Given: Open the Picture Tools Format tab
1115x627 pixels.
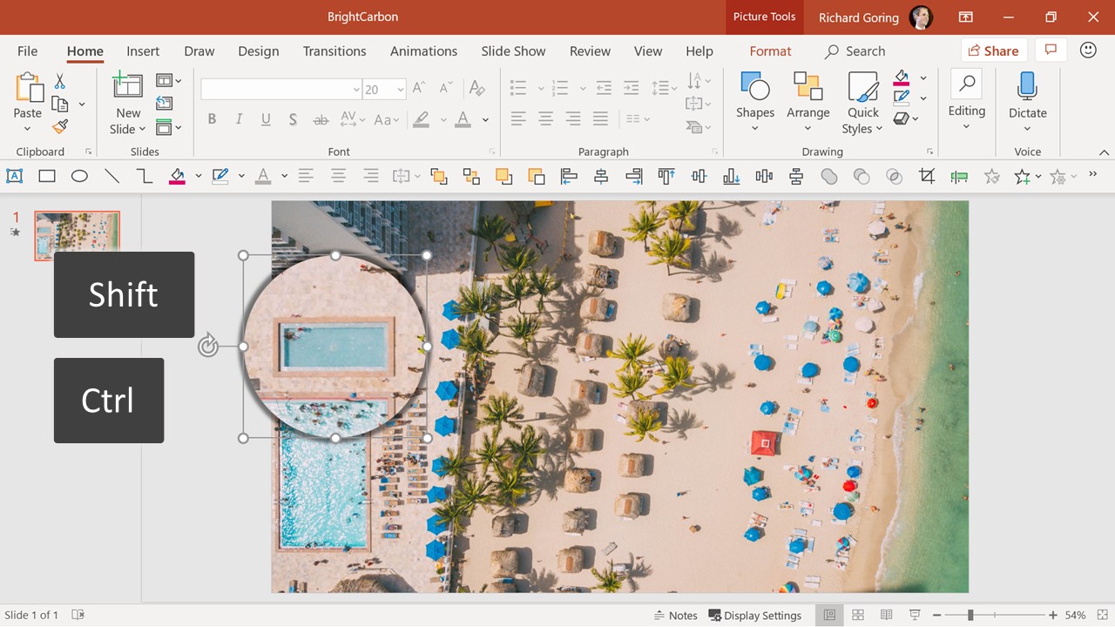Looking at the screenshot, I should click(x=770, y=51).
